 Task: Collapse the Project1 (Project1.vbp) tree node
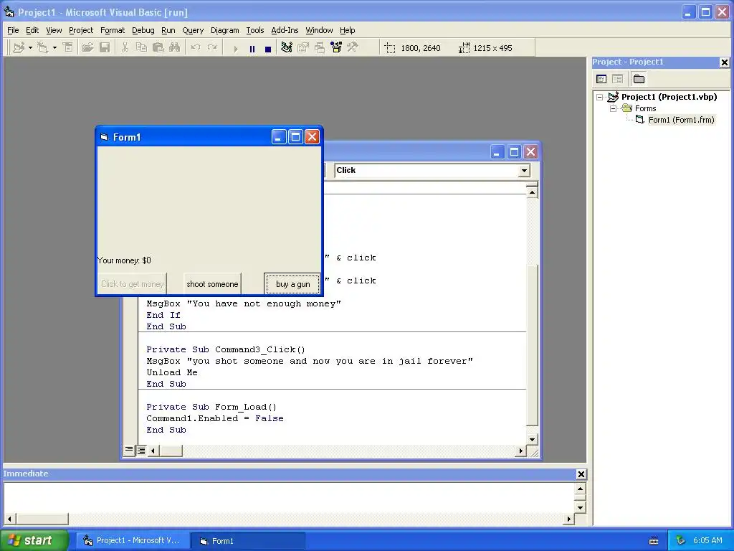[600, 98]
